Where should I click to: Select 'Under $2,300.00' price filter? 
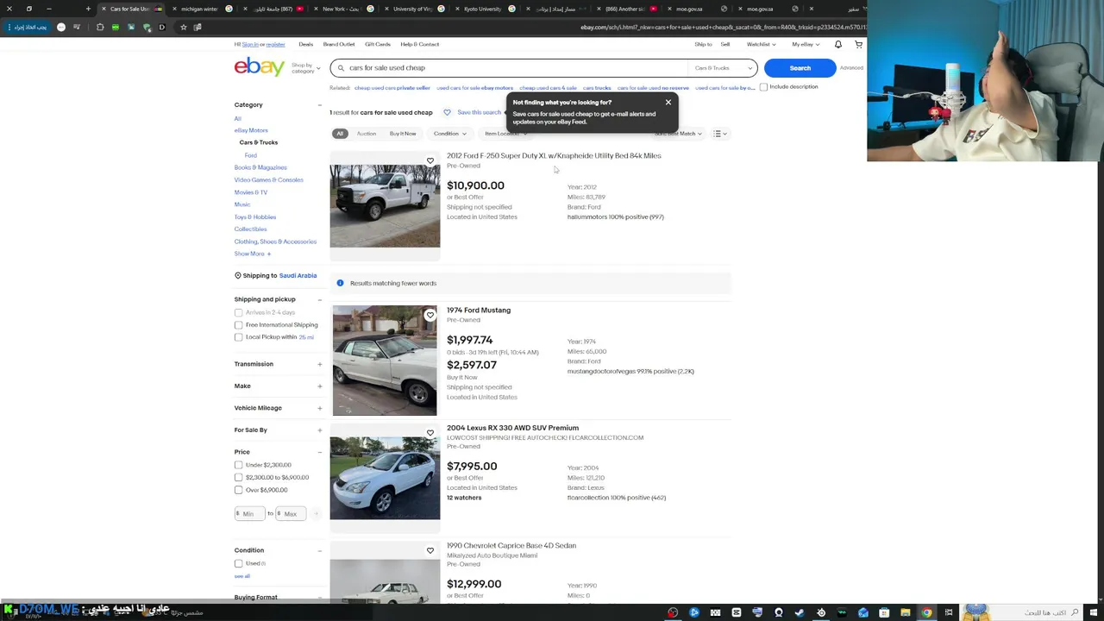[238, 465]
